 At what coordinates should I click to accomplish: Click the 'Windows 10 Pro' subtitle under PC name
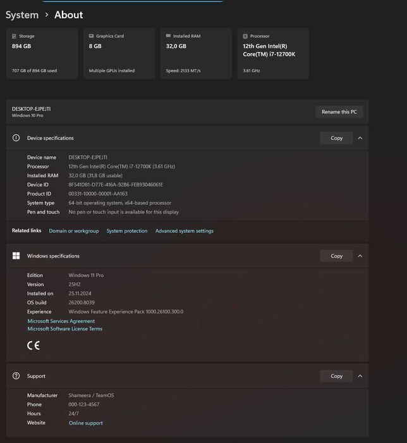[27, 116]
